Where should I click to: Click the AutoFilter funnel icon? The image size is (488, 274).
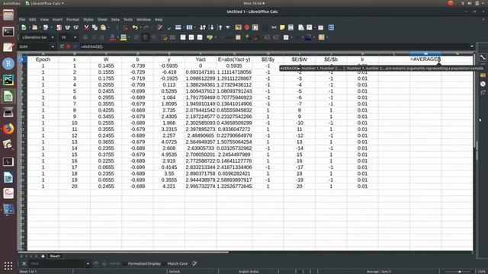click(228, 27)
